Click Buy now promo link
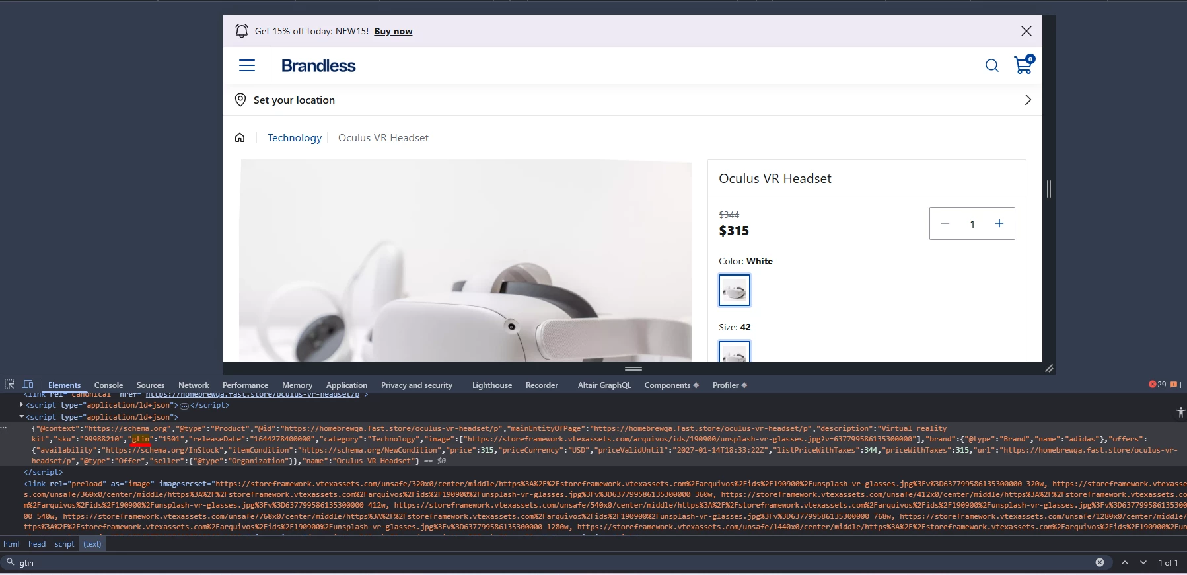 coord(393,31)
